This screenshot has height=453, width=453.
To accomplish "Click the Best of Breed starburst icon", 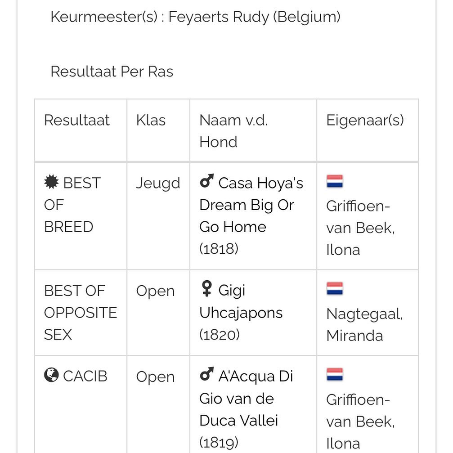I will 51,182.
